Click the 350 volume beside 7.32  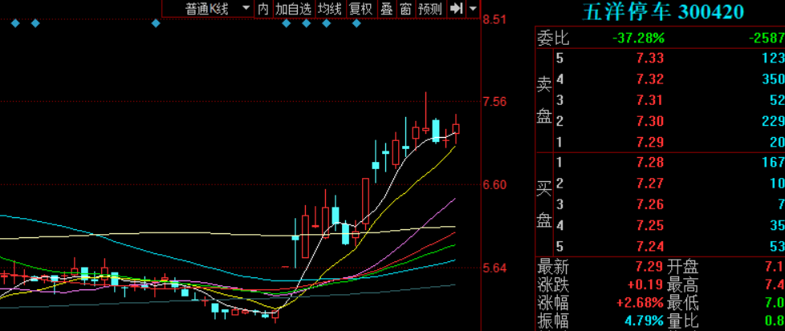775,79
